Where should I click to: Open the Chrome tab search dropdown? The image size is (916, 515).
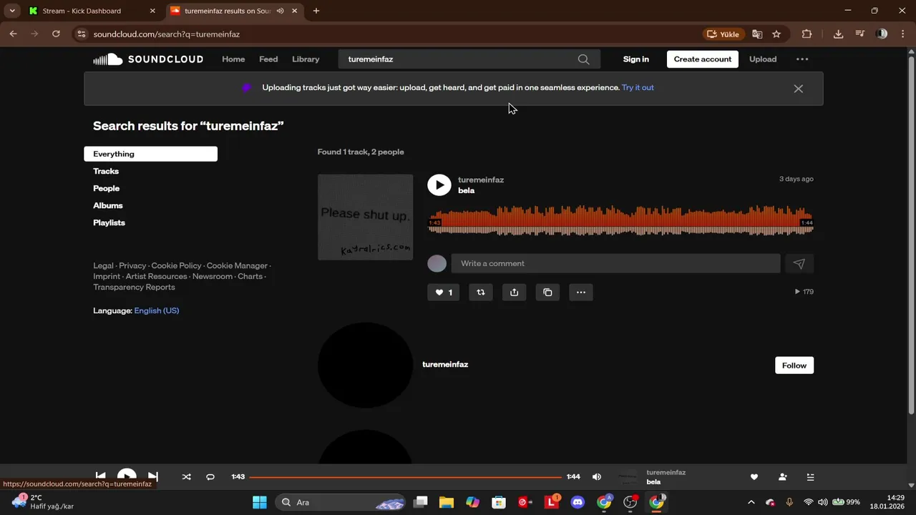coord(12,11)
